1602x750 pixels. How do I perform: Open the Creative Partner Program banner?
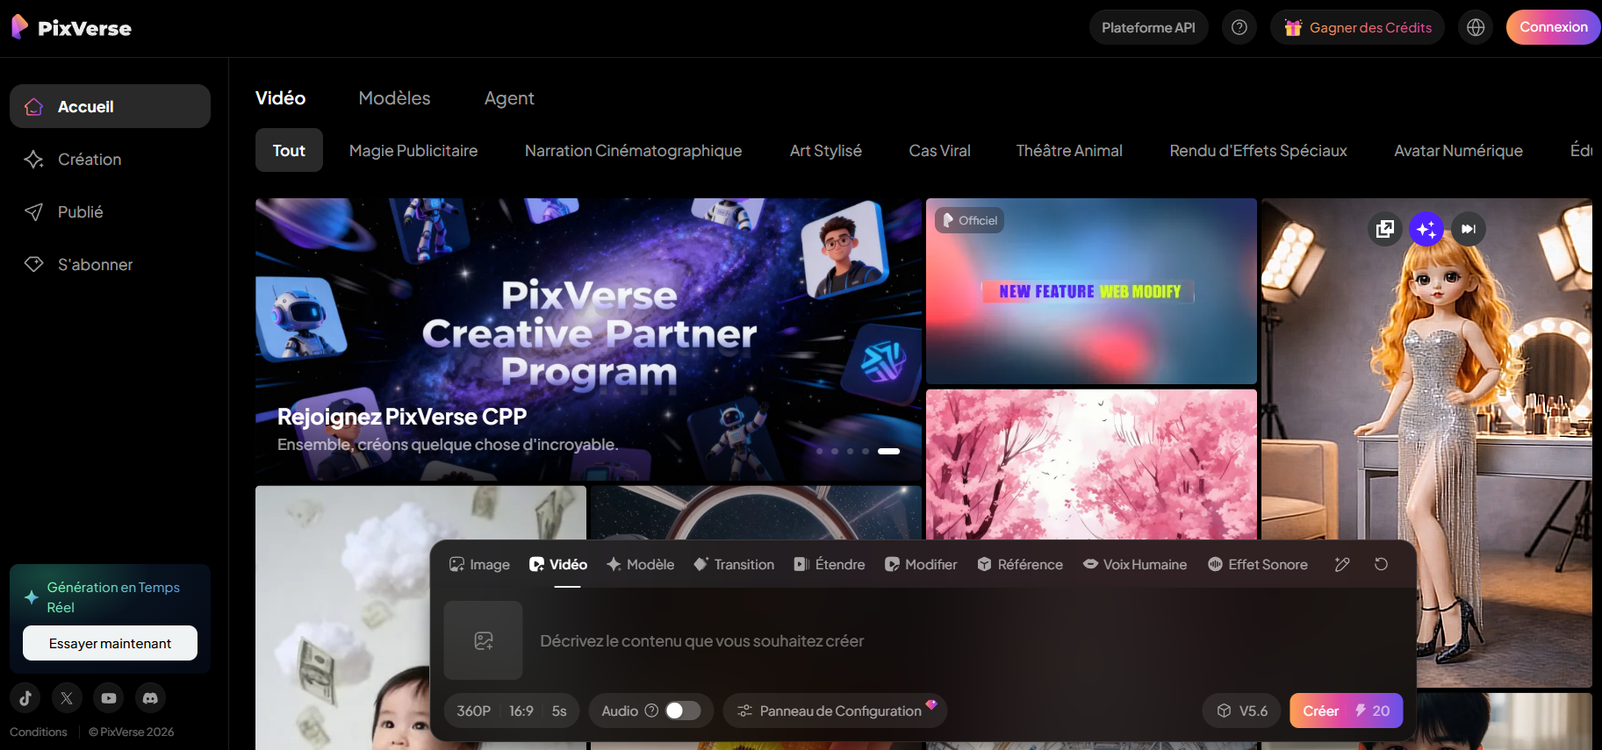tap(588, 339)
